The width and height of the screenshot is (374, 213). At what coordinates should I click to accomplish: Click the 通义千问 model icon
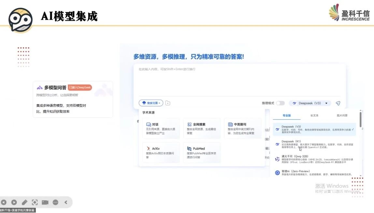pos(277,159)
